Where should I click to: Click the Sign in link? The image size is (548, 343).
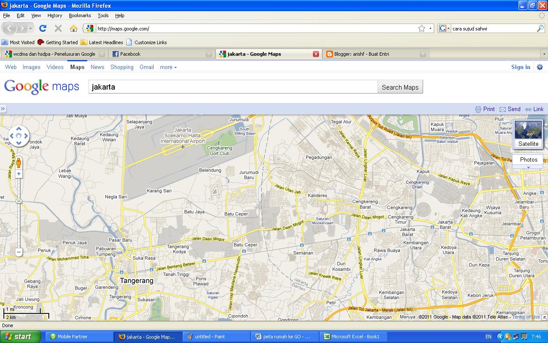[x=521, y=67]
